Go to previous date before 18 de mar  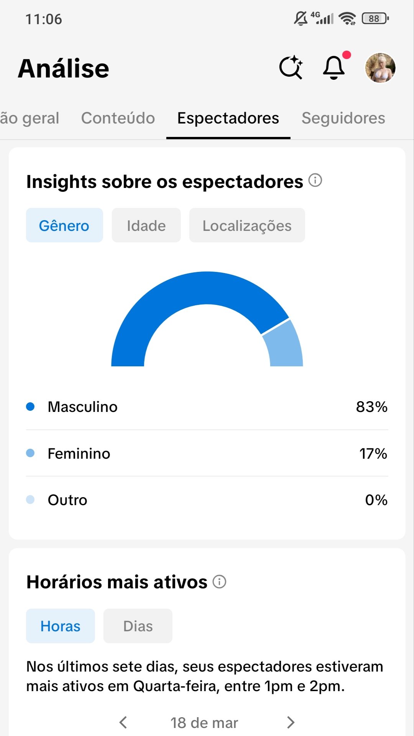pyautogui.click(x=123, y=722)
